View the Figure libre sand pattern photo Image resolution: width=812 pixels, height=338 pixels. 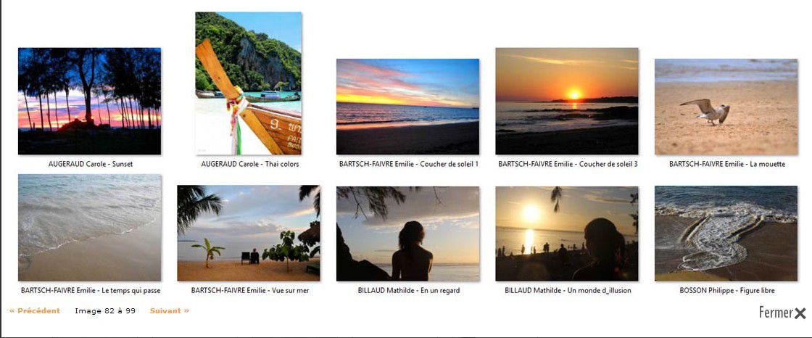(726, 234)
